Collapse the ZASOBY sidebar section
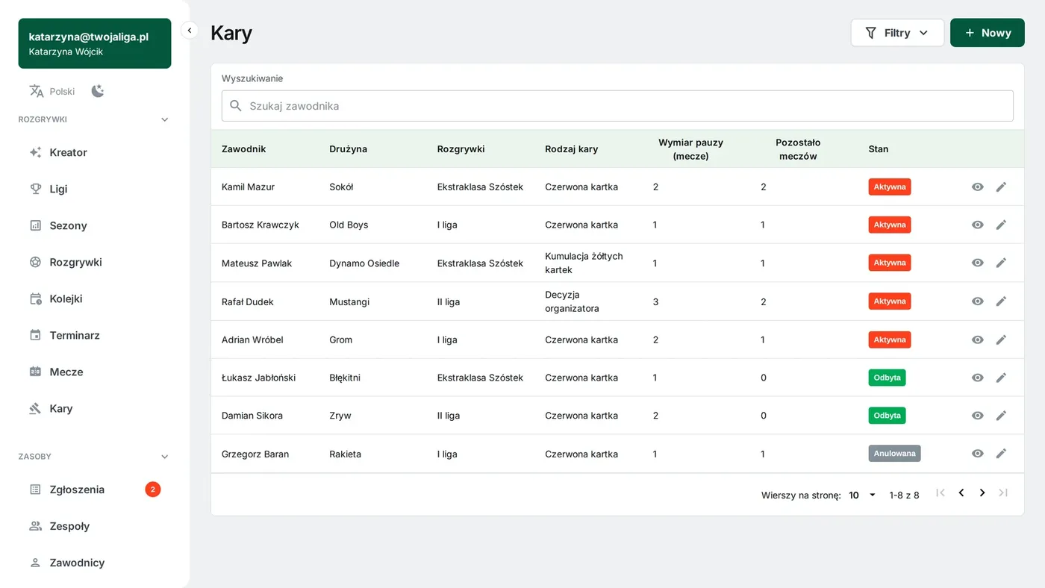Screen dimensions: 1045x588 pyautogui.click(x=165, y=457)
